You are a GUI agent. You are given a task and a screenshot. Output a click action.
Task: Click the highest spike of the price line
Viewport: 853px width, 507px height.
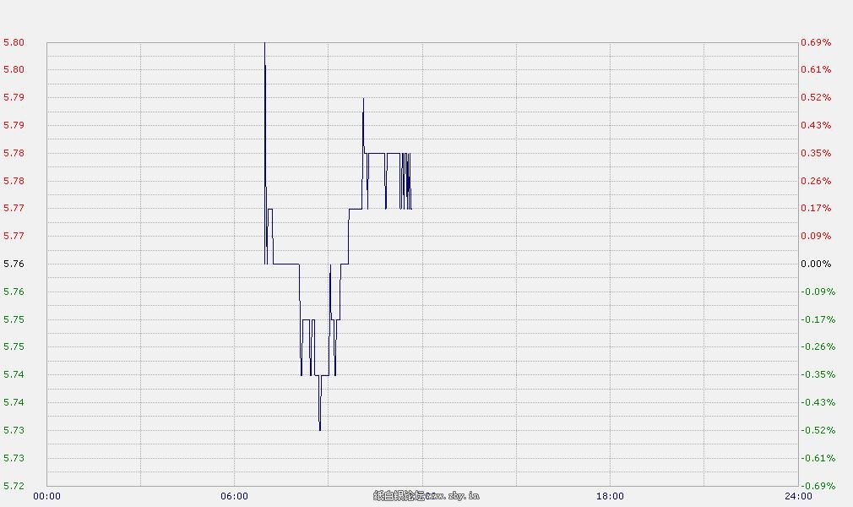click(264, 44)
